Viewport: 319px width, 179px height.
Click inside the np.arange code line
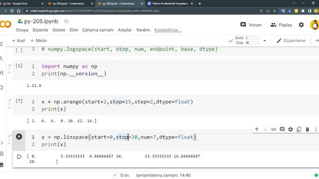coord(117,101)
